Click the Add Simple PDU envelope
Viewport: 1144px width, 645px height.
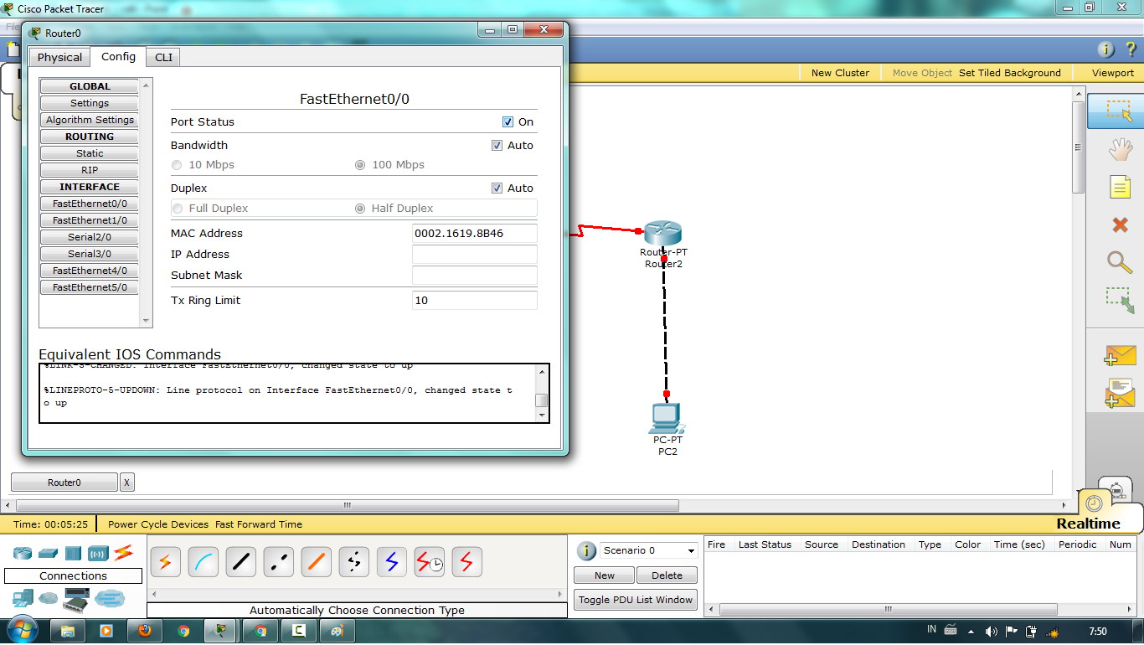pyautogui.click(x=1120, y=356)
